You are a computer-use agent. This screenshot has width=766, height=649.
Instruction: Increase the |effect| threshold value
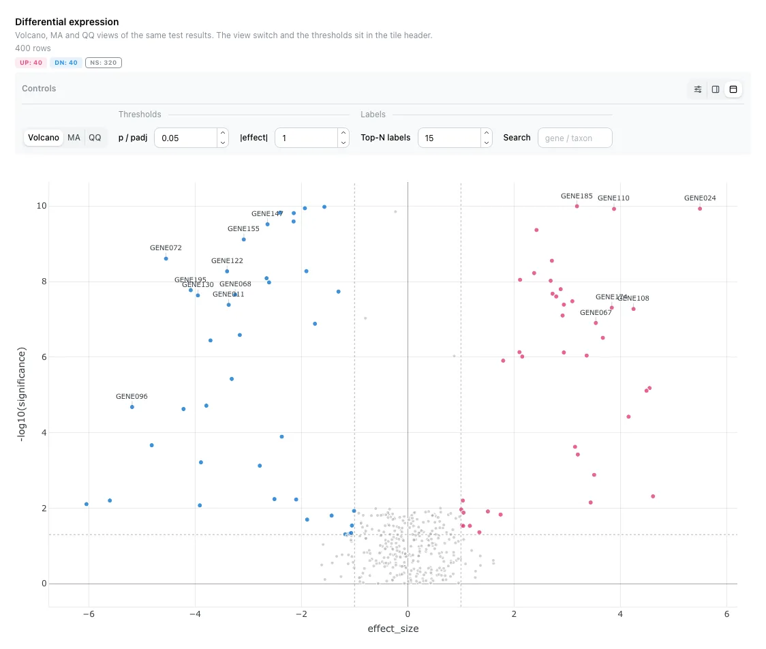pyautogui.click(x=343, y=133)
